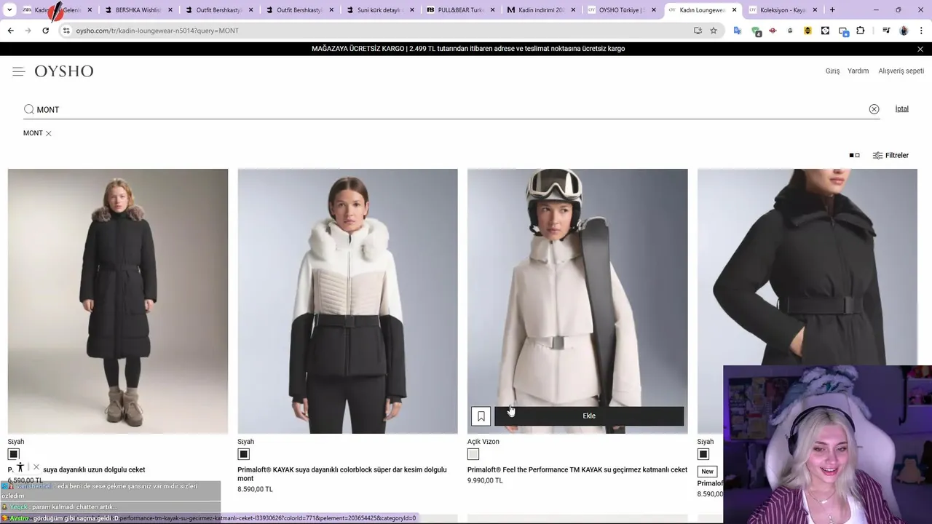
Task: Click the search magnifier icon beside MONT
Action: coord(29,109)
